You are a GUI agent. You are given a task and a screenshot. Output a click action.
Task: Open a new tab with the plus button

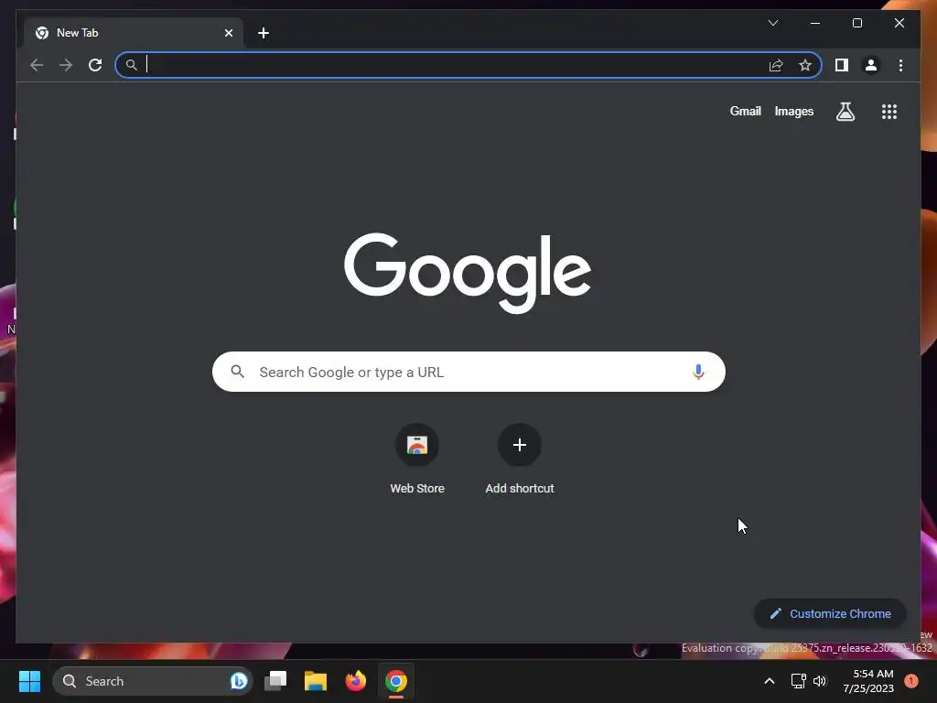264,33
